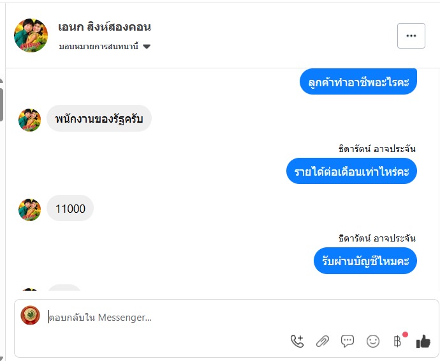Attach a file with the paperclip icon

click(x=323, y=341)
